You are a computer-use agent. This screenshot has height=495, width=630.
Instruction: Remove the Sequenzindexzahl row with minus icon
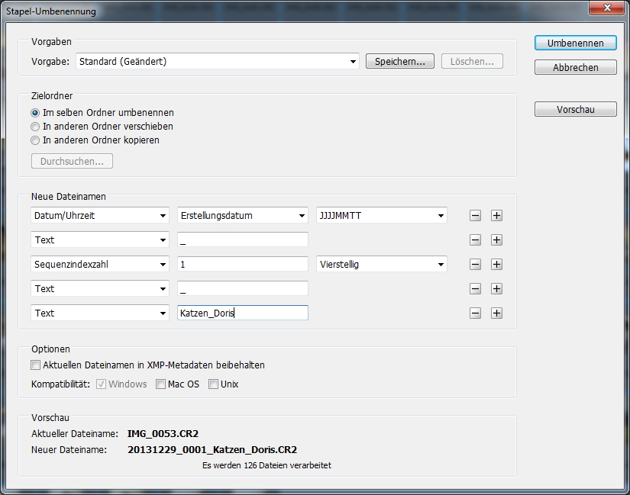tap(475, 265)
